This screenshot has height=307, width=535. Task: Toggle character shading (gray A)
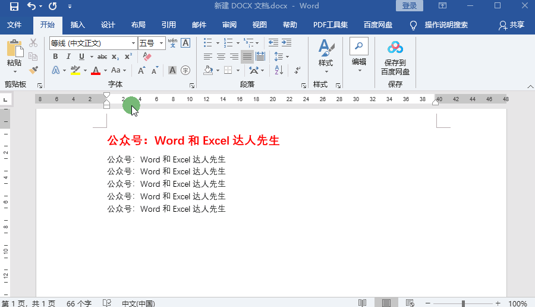172,70
